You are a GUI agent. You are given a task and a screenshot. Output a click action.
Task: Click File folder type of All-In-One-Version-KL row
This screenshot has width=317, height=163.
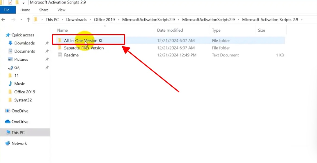221,41
